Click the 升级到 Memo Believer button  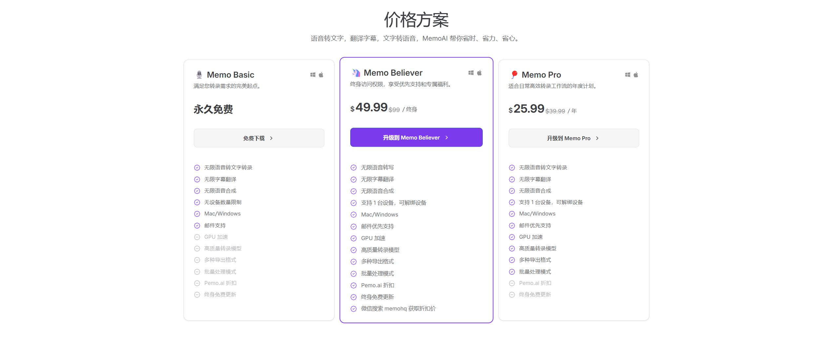[416, 137]
